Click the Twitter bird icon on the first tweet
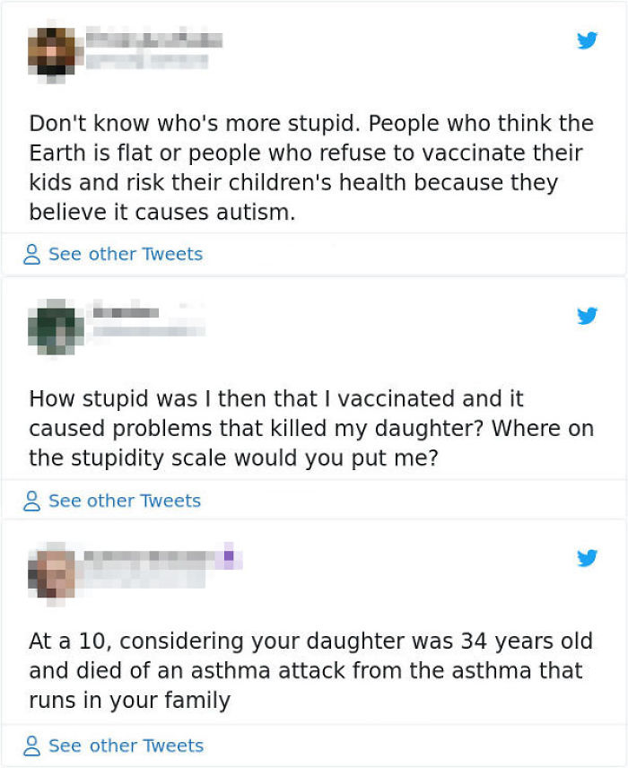628x768 pixels. point(588,40)
